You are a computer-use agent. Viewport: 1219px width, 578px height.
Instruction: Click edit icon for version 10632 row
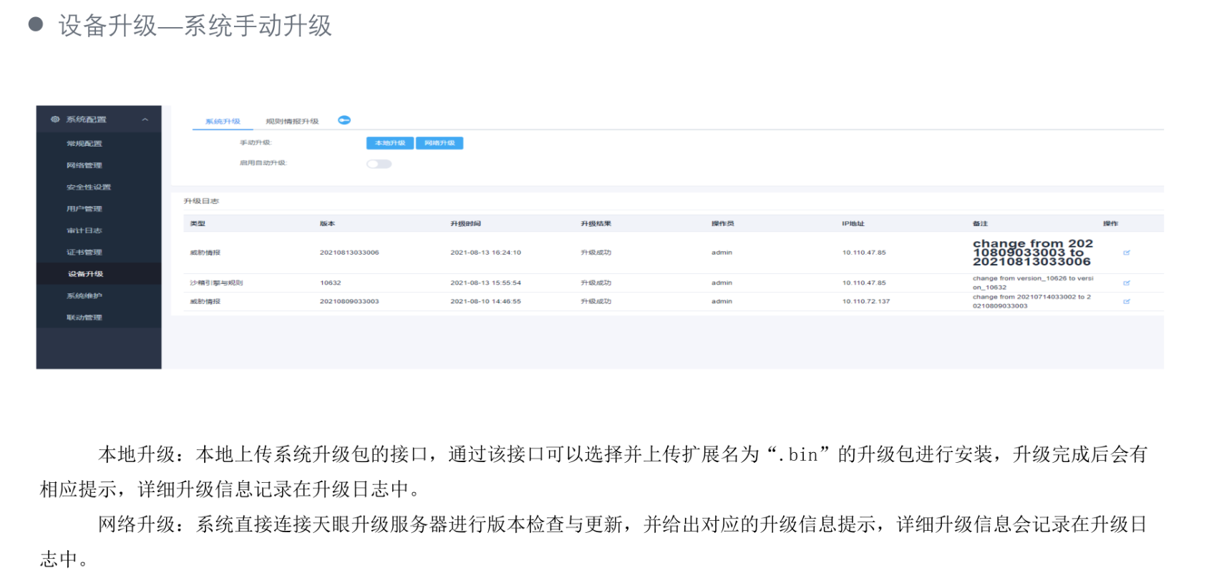1126,283
